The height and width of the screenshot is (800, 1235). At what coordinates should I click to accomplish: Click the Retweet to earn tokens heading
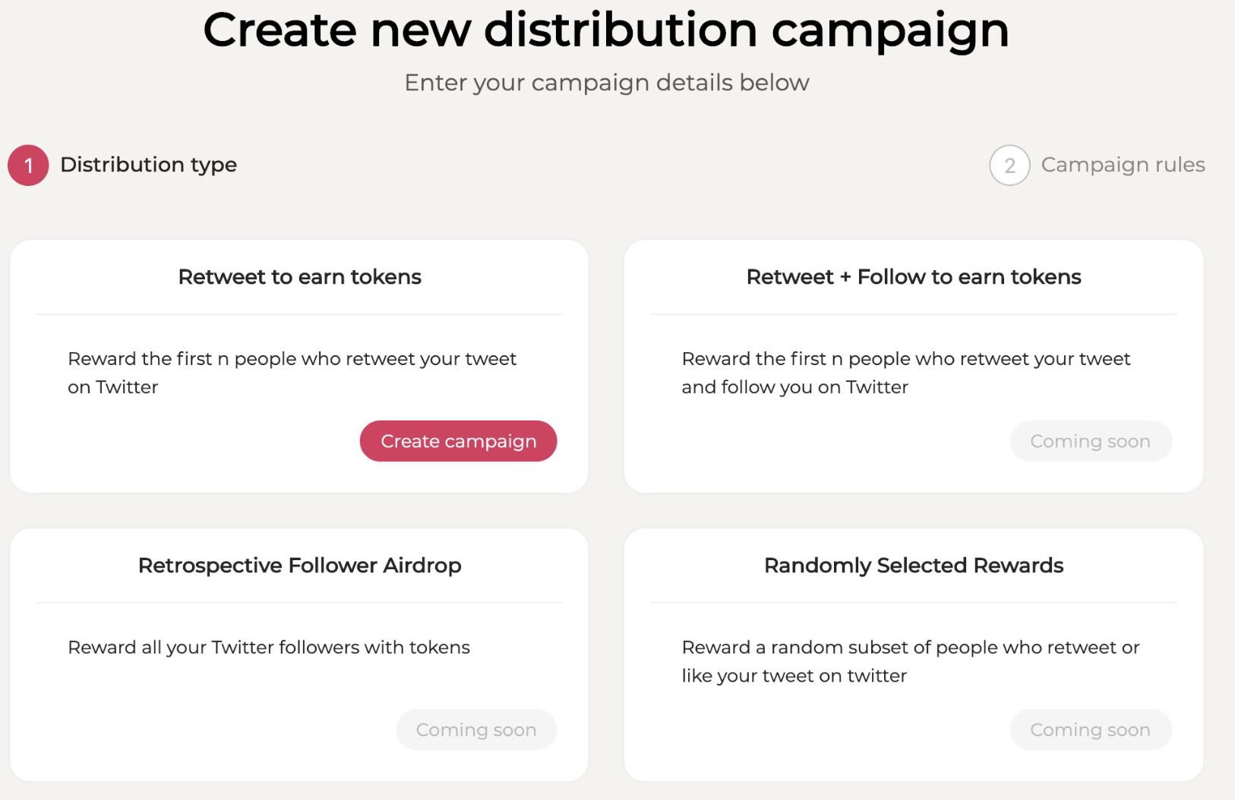tap(298, 276)
